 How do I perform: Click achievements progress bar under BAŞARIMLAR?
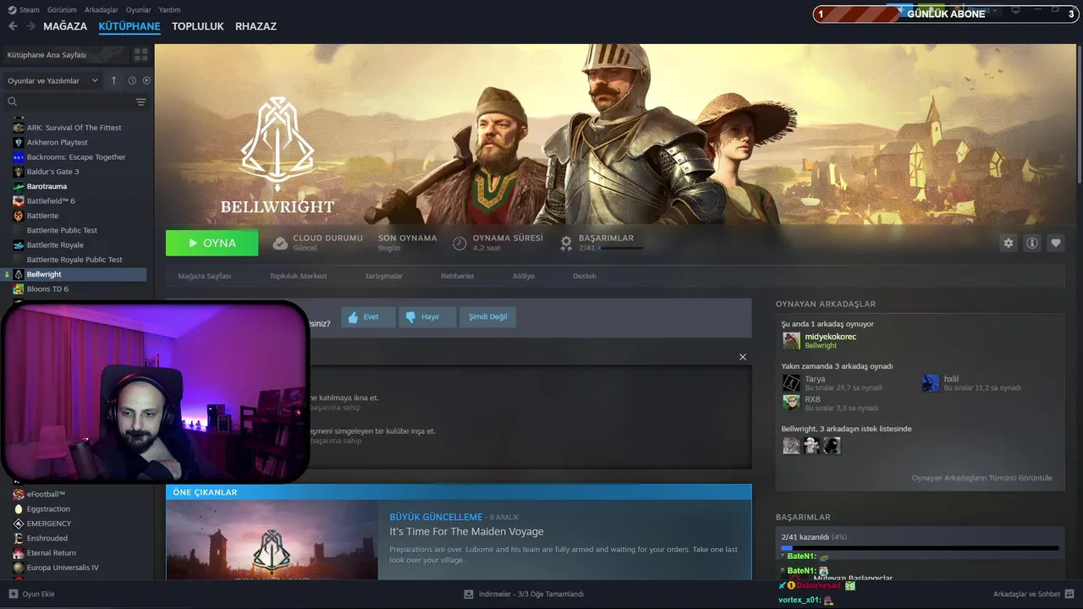[x=620, y=248]
